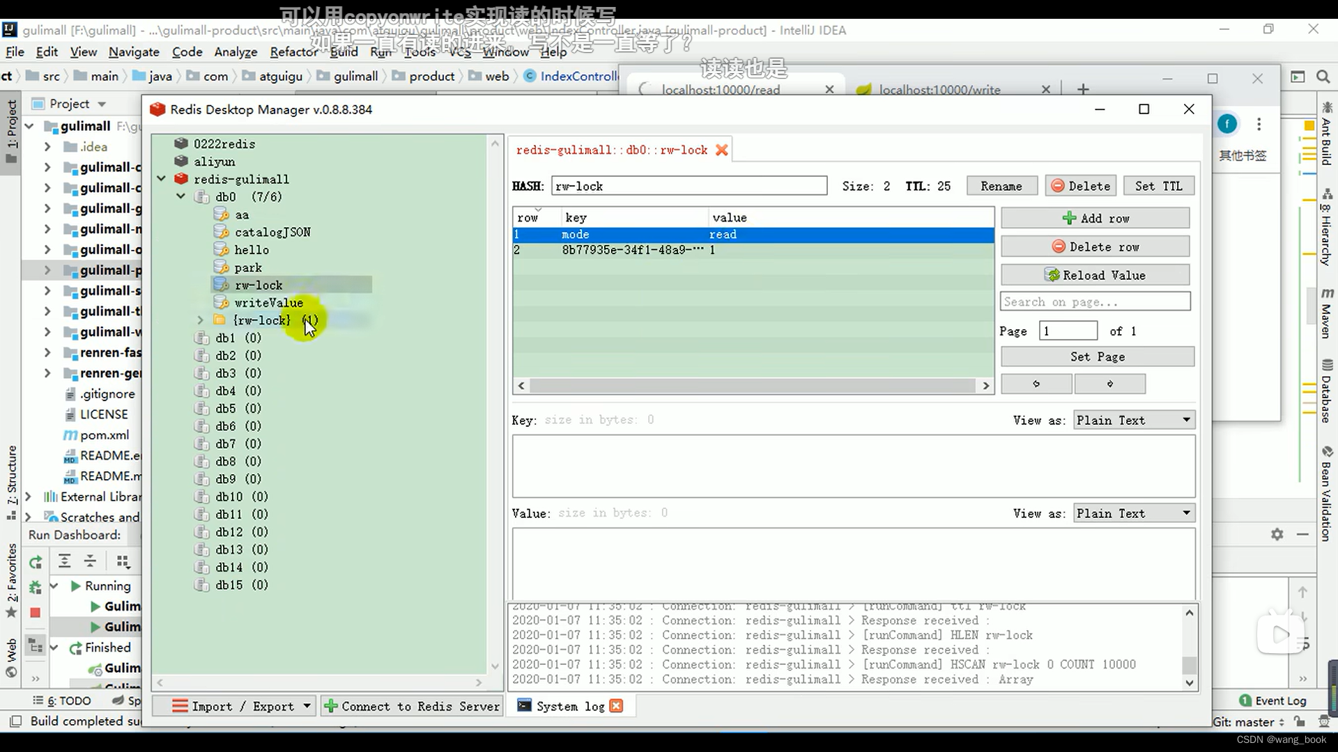Open 6: TODO tool window
The height and width of the screenshot is (752, 1338).
coord(62,701)
